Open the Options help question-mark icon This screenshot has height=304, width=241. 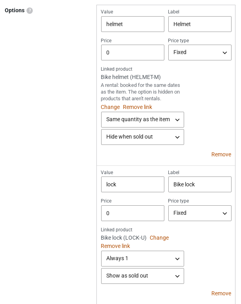[x=30, y=11]
